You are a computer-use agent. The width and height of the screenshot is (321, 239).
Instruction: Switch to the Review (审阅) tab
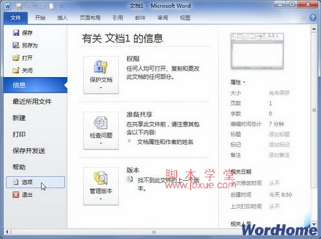(162, 18)
